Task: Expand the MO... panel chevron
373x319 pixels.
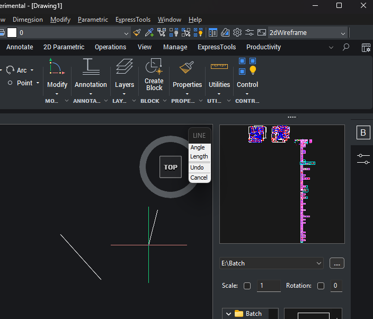Action: coord(67,101)
